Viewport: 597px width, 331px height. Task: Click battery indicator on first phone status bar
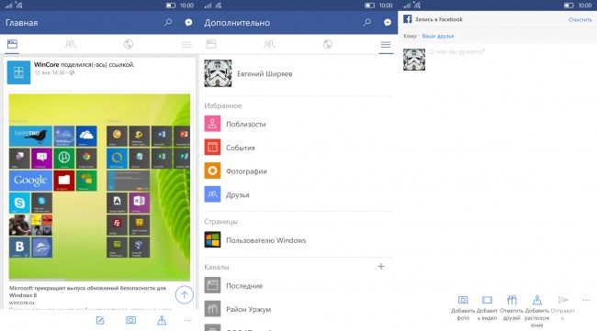point(171,6)
